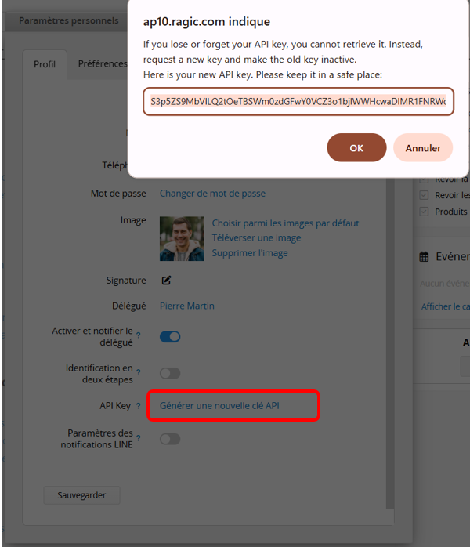Enable Paramètres des notifications LINE switch
The width and height of the screenshot is (470, 547).
point(170,439)
